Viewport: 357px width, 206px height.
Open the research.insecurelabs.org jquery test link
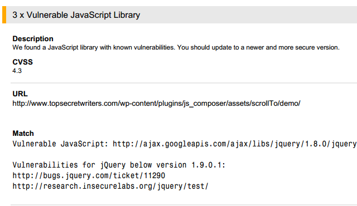click(x=110, y=186)
